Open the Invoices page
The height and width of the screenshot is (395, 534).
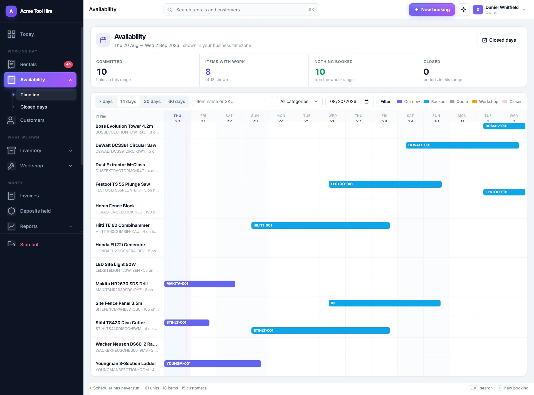coord(40,196)
